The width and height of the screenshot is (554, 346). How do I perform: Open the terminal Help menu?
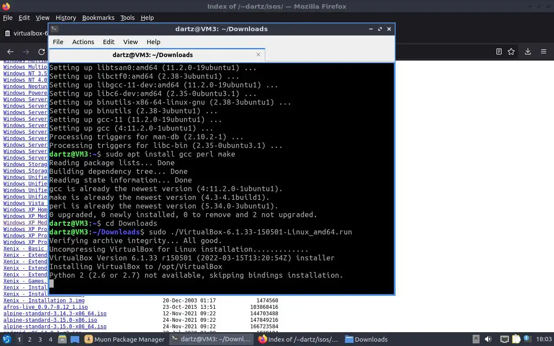[x=154, y=42]
